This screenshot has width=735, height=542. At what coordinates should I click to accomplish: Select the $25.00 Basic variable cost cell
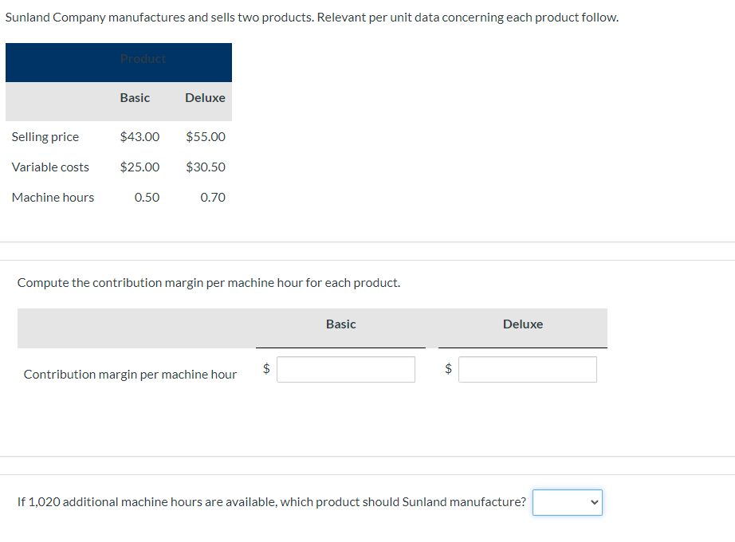140,167
